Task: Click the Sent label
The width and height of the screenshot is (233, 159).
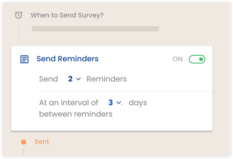Action: tap(42, 142)
